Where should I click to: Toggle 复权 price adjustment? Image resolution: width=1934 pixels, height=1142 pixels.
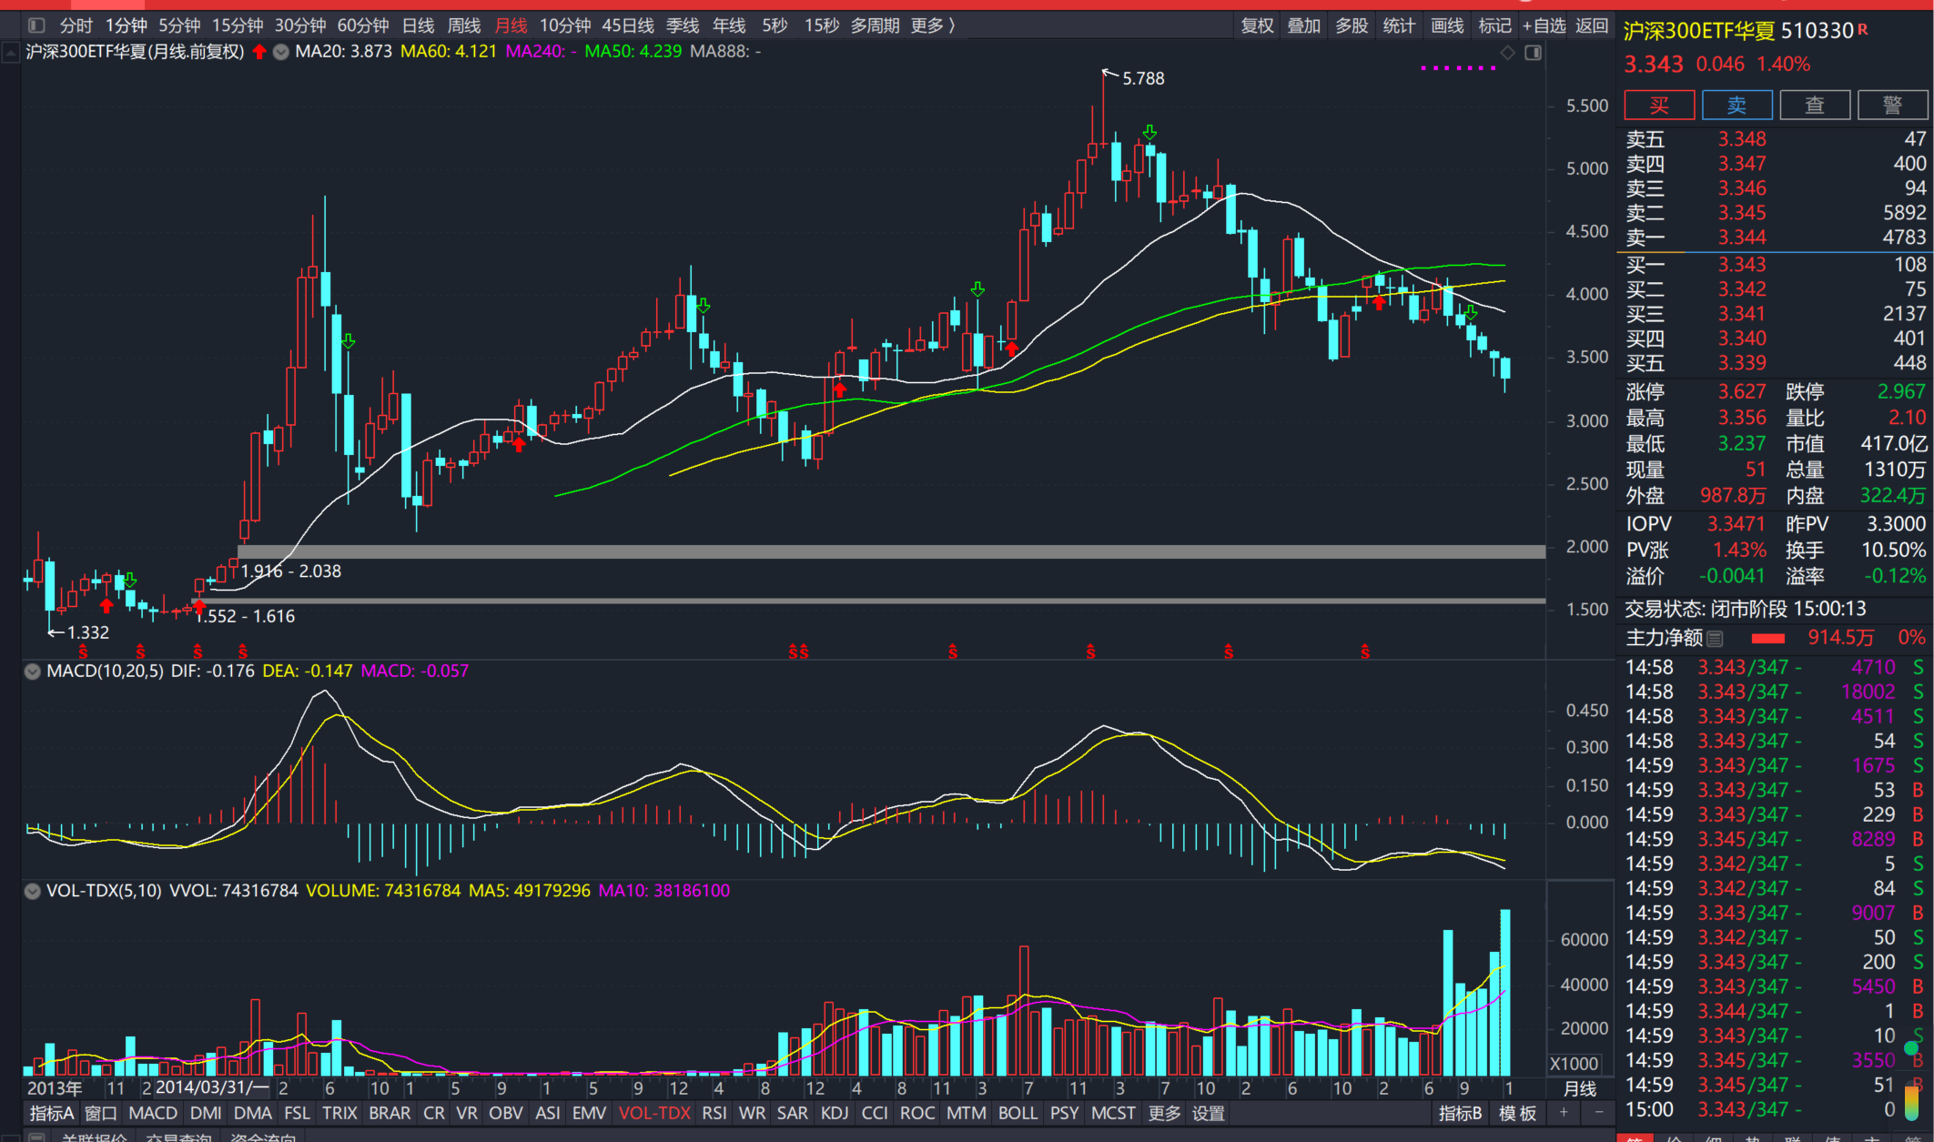coord(1257,25)
